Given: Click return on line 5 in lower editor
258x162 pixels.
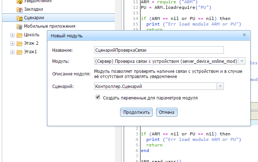Looking at the screenshot, I should click(x=154, y=145).
